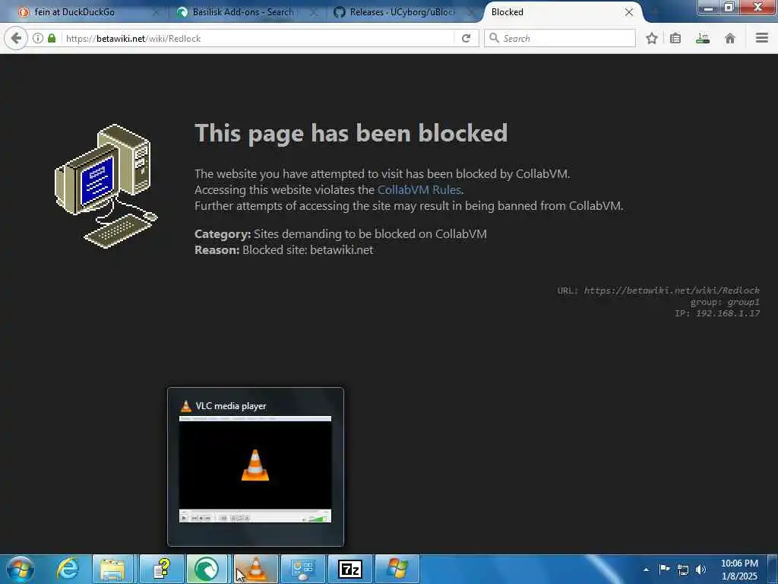Viewport: 778px width, 584px height.
Task: Close the Blocked tab
Action: (629, 12)
